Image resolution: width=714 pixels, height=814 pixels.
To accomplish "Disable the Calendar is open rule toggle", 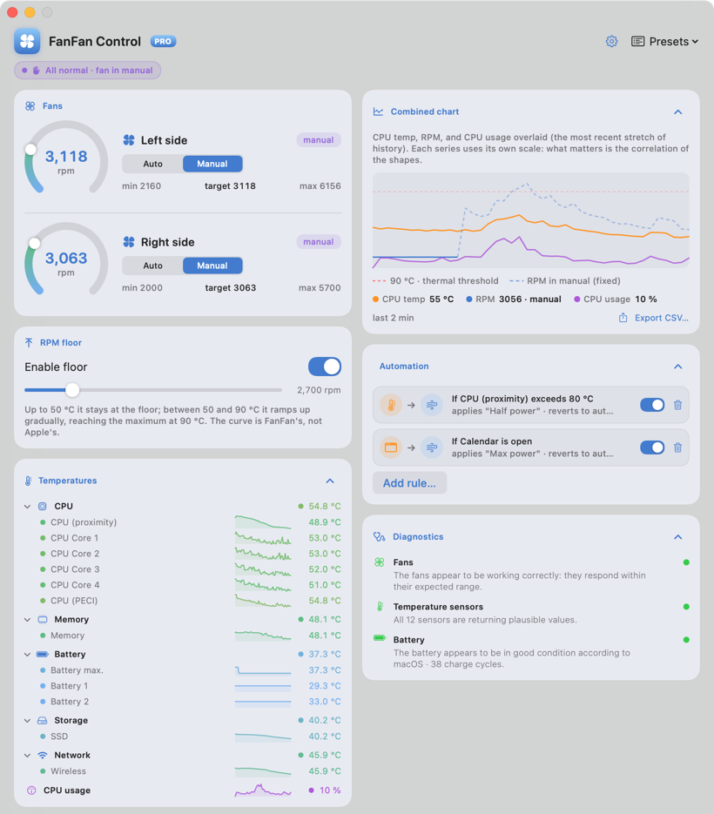I will click(x=652, y=447).
